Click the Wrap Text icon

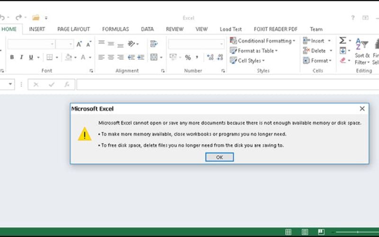(x=153, y=44)
